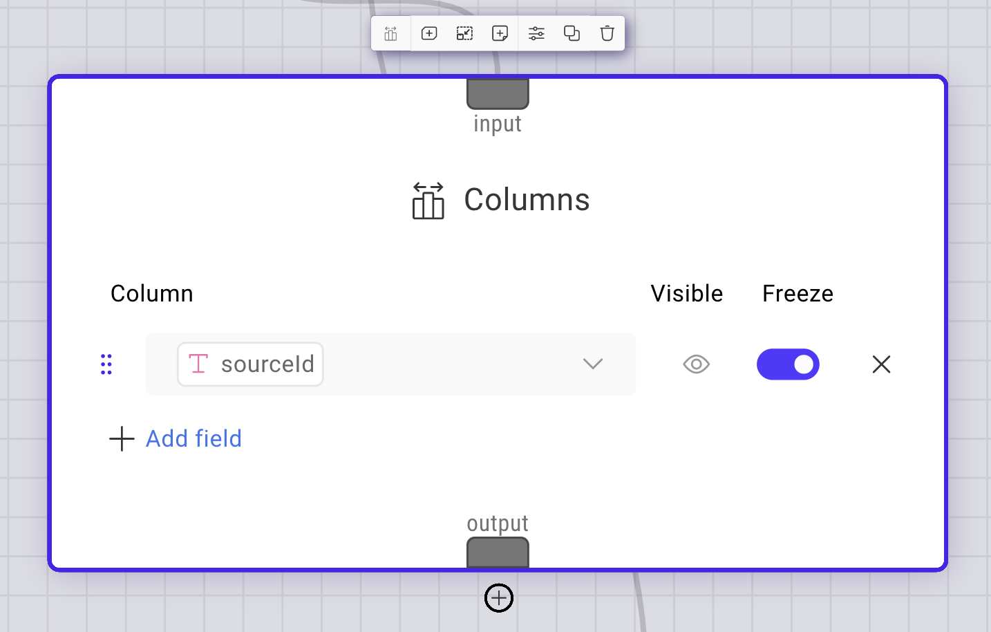This screenshot has height=632, width=991.
Task: Remove the sourceId row with the X
Action: 881,364
